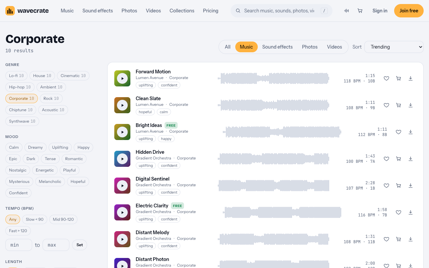Image resolution: width=429 pixels, height=268 pixels.
Task: Play the Forward Motion track
Action: tap(122, 78)
